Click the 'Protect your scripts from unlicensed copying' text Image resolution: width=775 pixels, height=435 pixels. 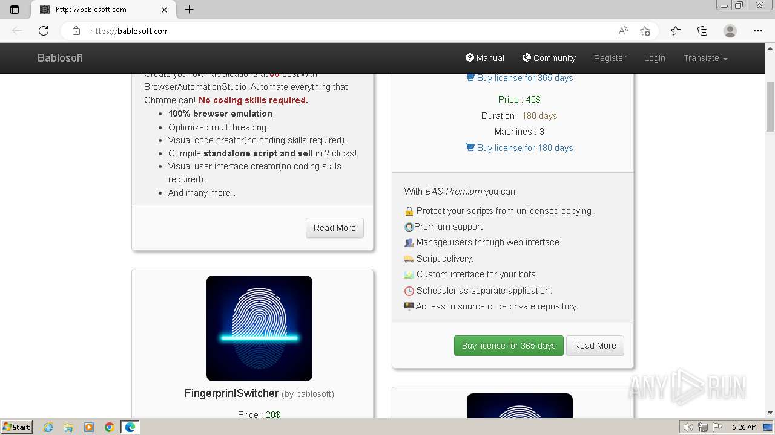tap(505, 211)
